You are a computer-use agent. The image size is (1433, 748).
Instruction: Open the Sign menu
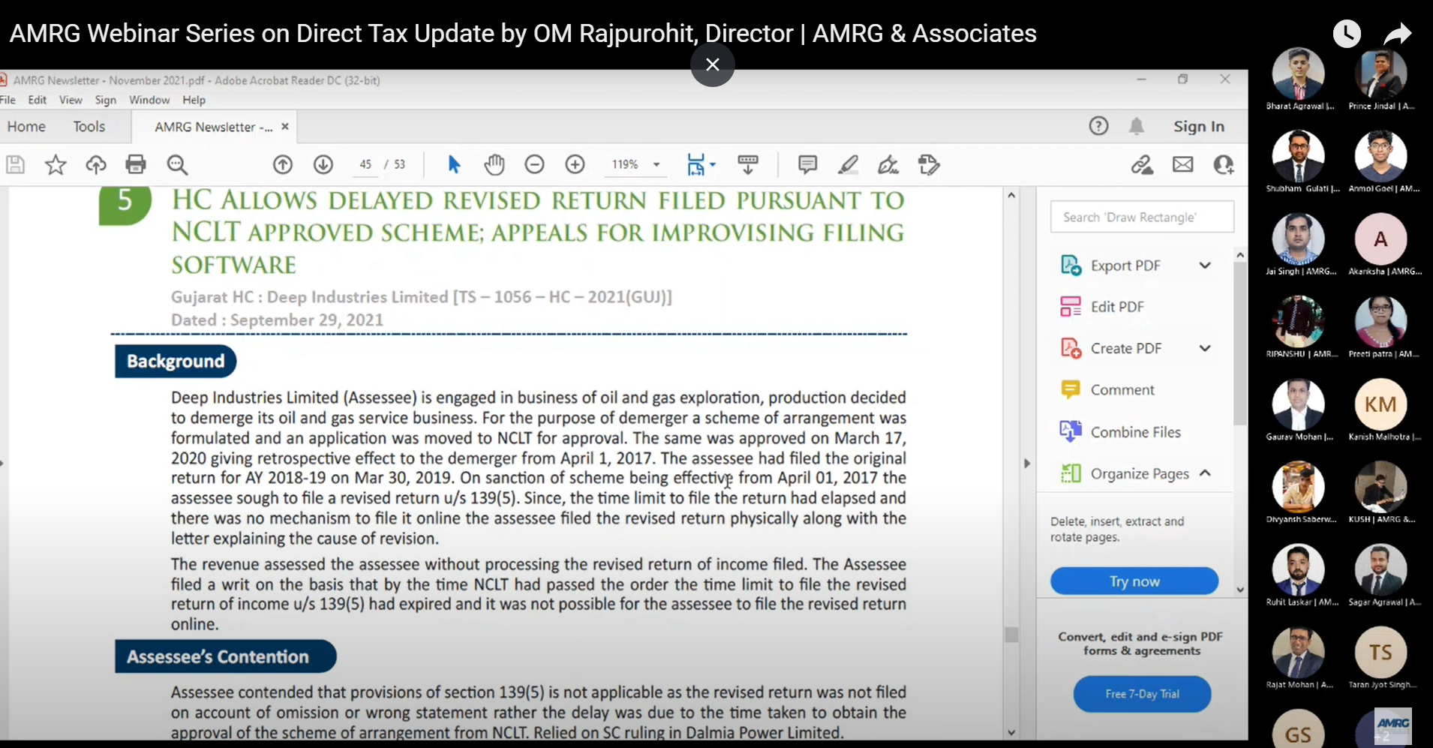(105, 100)
